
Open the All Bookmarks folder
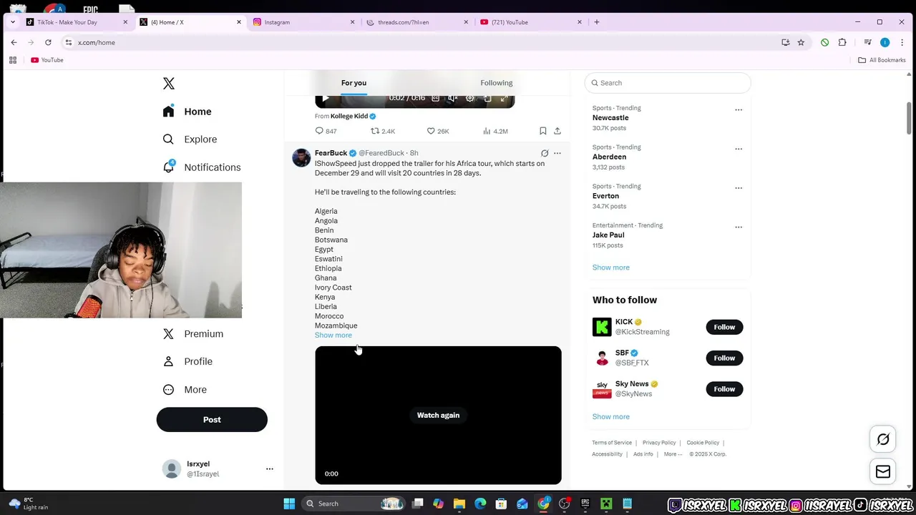(x=882, y=60)
